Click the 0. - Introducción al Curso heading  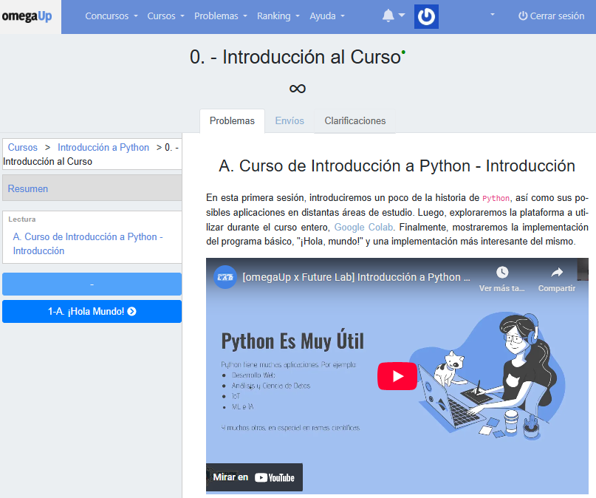point(295,57)
